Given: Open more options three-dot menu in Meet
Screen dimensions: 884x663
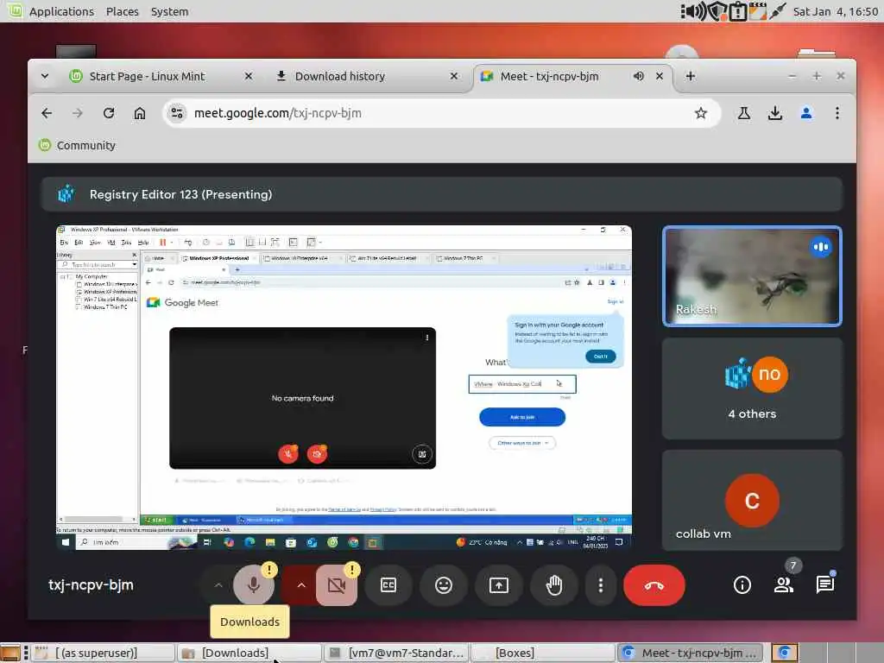Looking at the screenshot, I should [601, 585].
